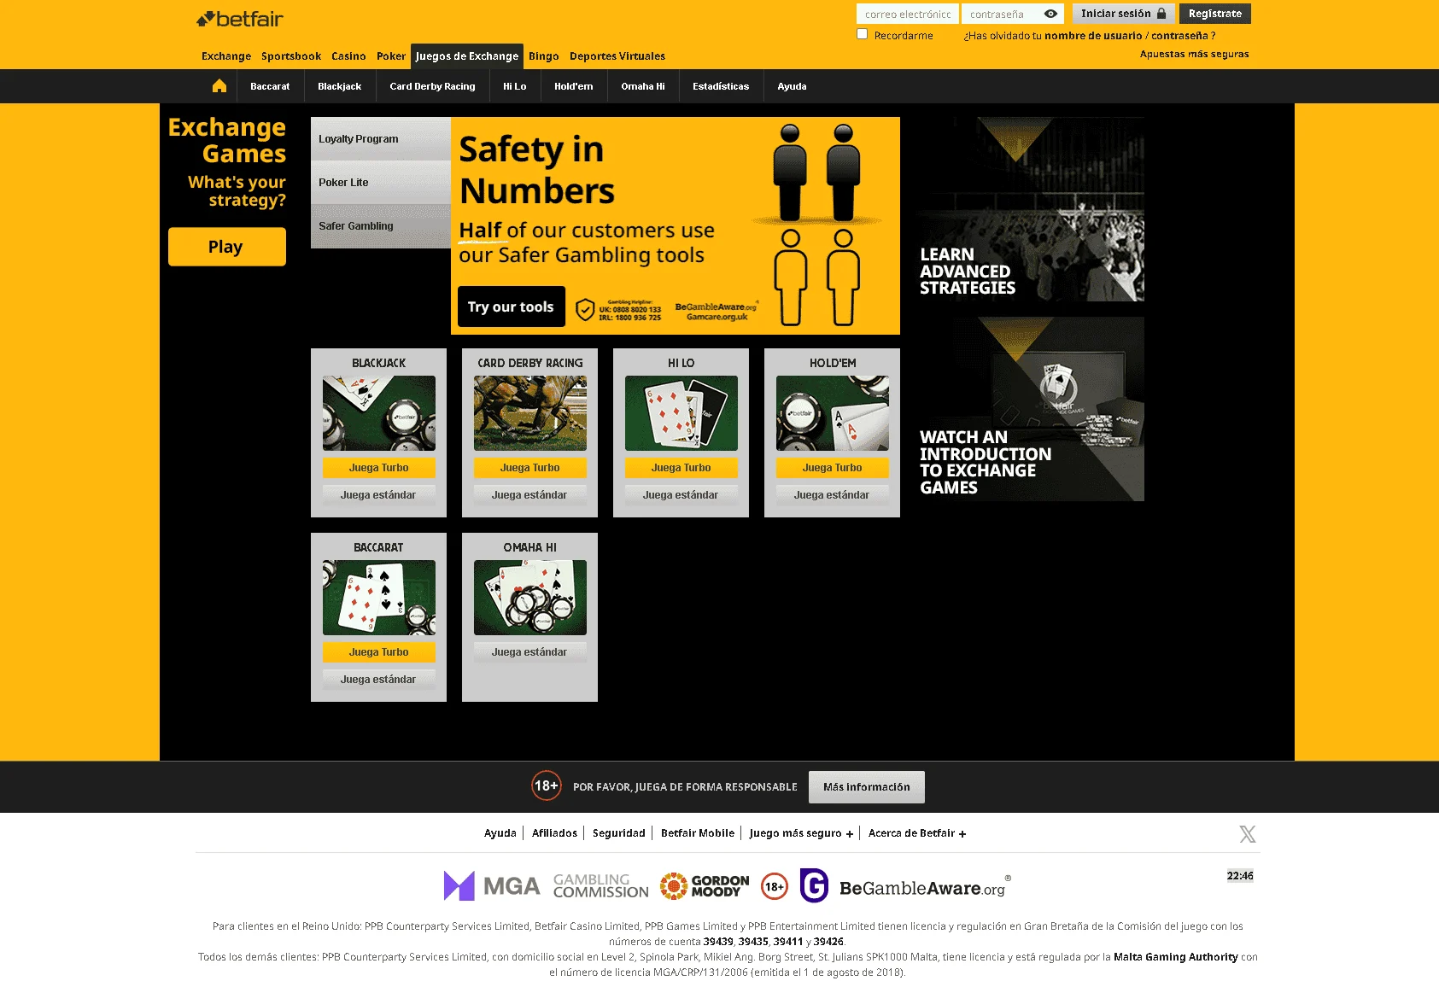This screenshot has height=981, width=1439.
Task: Open the Hold'em game thumbnail
Action: pyautogui.click(x=833, y=413)
